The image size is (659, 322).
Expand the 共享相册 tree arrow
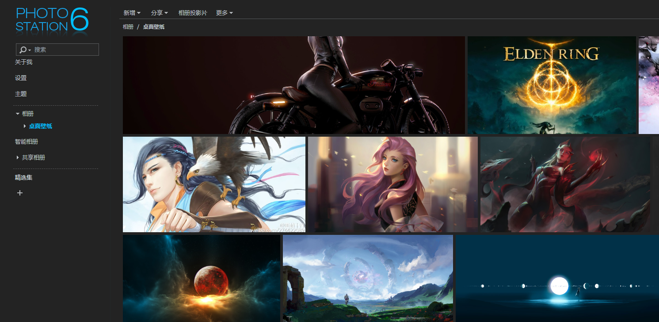point(18,157)
